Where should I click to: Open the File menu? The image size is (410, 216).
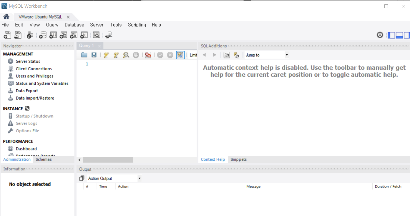click(x=5, y=25)
